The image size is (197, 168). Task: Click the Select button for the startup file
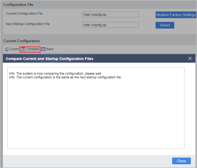pos(165,25)
